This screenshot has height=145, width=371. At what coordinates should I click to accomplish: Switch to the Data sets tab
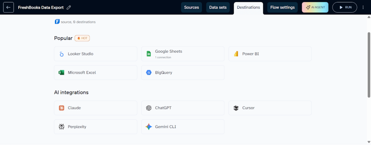[218, 7]
